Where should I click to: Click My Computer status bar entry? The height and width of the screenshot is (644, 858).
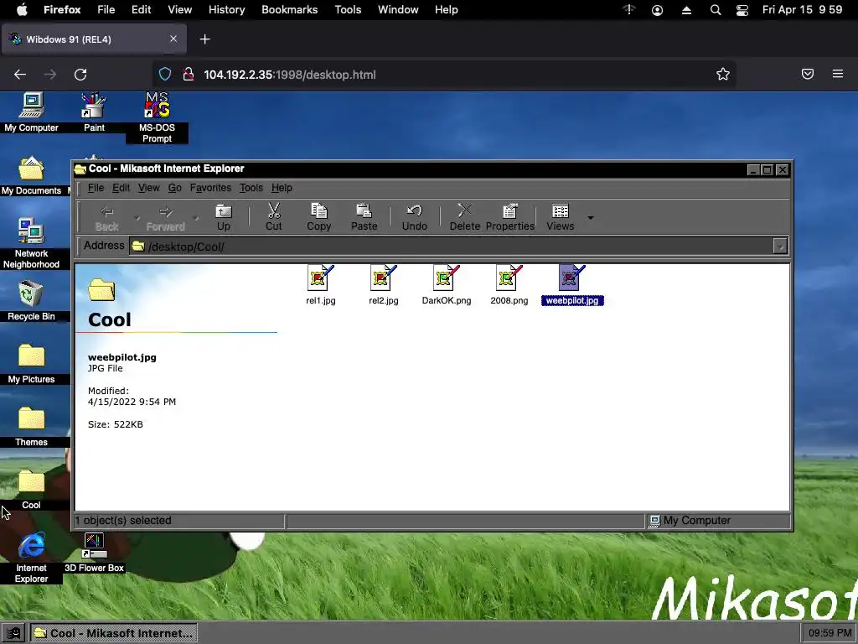[690, 520]
